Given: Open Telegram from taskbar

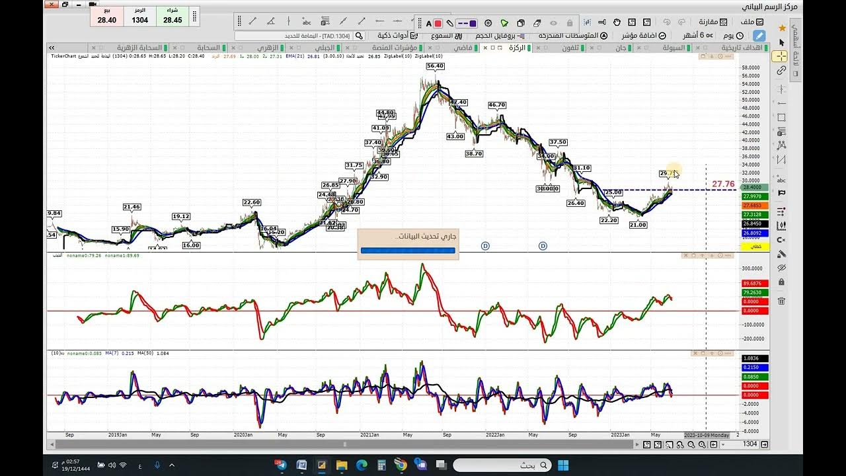Looking at the screenshot, I should click(282, 465).
